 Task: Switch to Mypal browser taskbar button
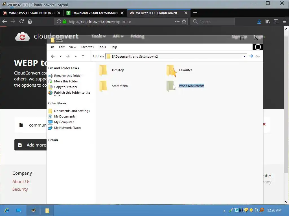(x=33, y=210)
